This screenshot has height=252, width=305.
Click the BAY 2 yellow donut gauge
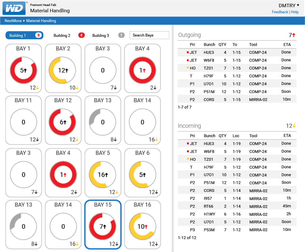63,70
